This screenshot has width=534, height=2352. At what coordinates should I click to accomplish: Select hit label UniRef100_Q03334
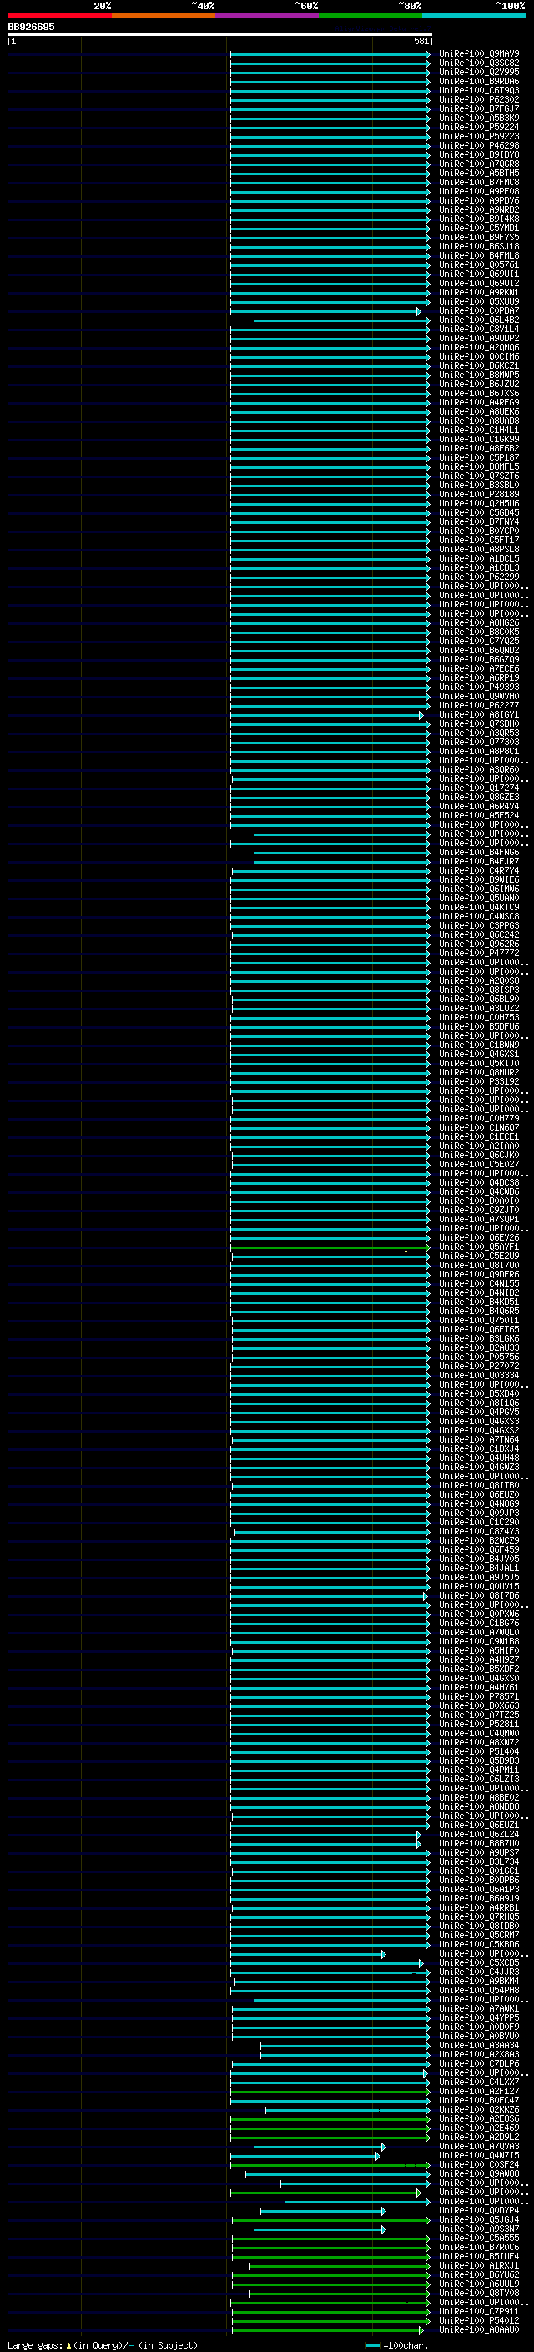479,1375
